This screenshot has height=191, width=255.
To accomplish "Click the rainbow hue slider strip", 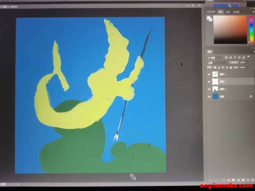I will coord(251,29).
